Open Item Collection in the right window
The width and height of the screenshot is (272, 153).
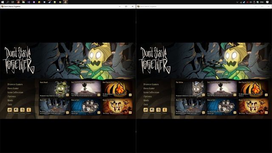[151, 93]
